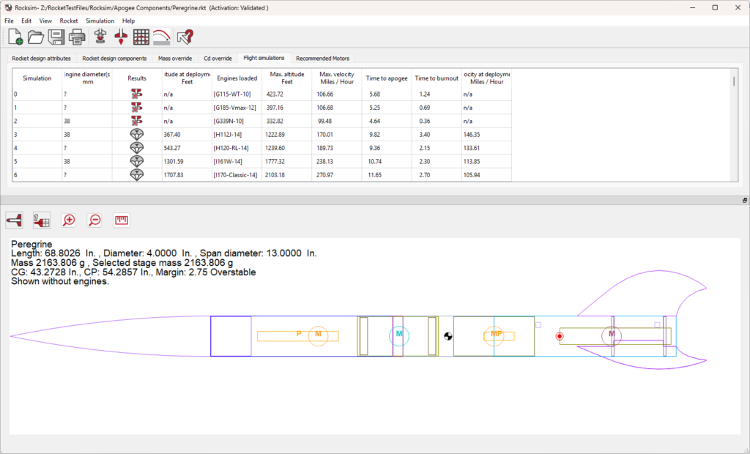The height and width of the screenshot is (454, 750).
Task: Click the simulation table vertical scrollbar
Action: pyautogui.click(x=733, y=82)
